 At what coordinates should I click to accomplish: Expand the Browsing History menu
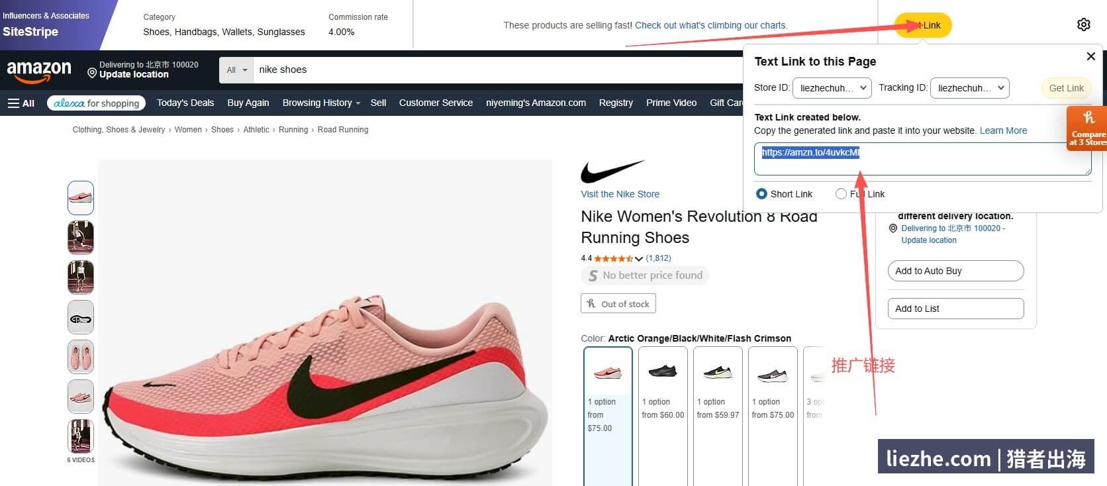(321, 103)
